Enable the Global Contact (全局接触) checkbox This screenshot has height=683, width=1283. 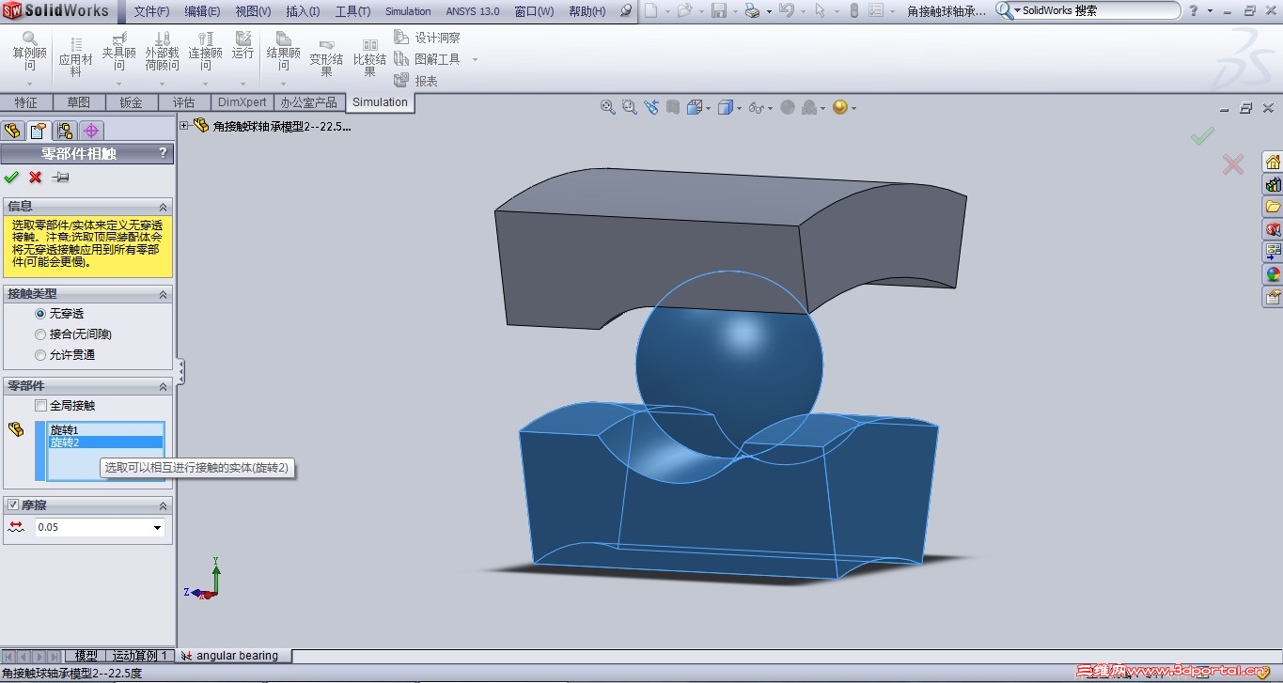[x=40, y=406]
